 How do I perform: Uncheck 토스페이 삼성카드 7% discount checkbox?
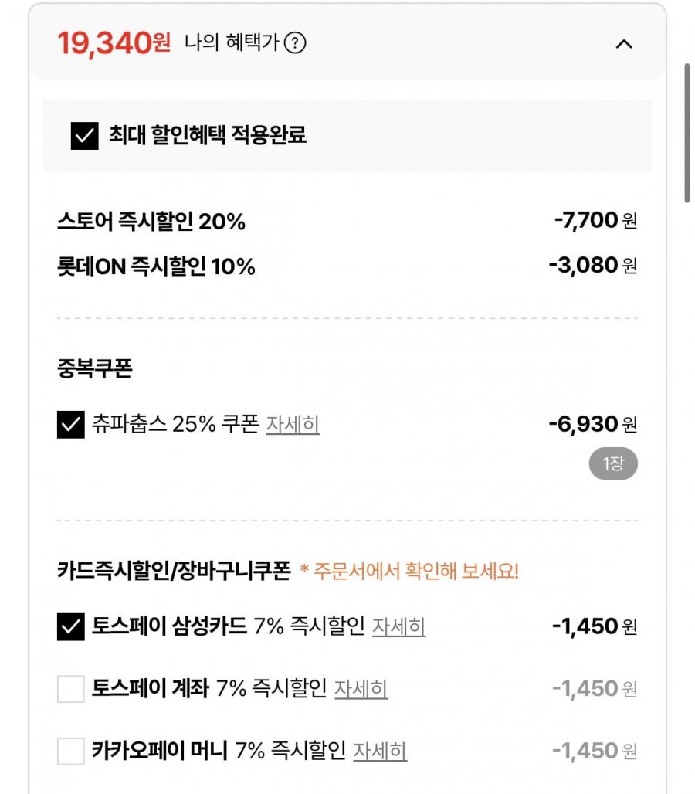[x=70, y=626]
